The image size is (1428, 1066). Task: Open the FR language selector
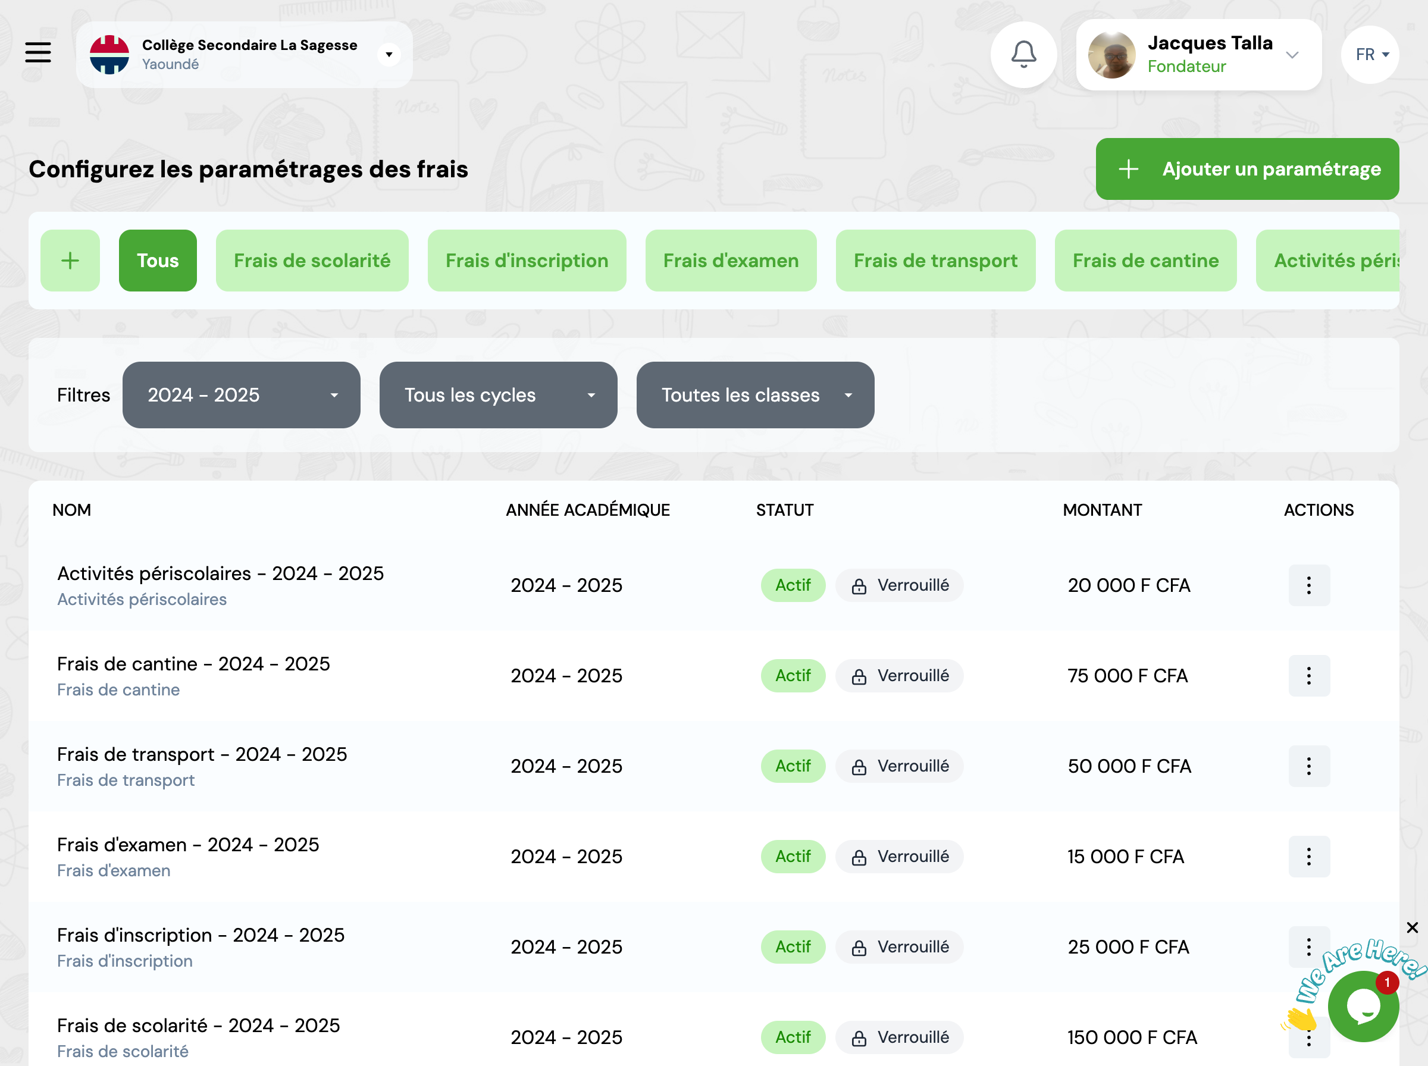1369,55
